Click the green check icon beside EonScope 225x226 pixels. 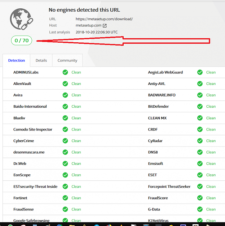(x=65, y=175)
